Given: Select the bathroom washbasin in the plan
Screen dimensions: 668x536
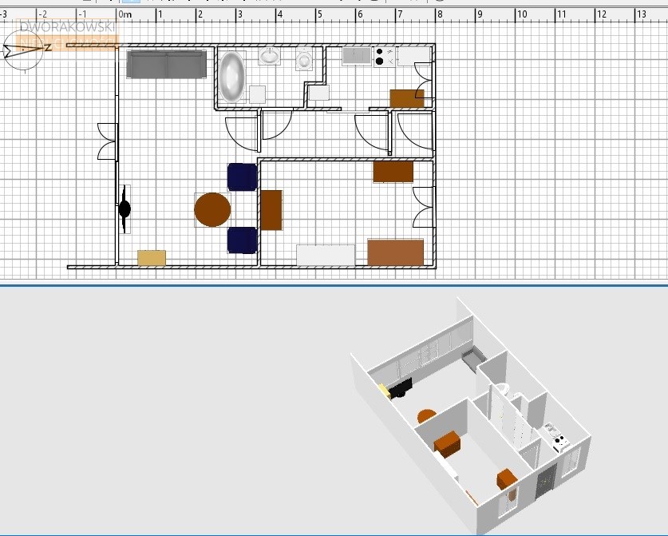Looking at the screenshot, I should click(270, 56).
